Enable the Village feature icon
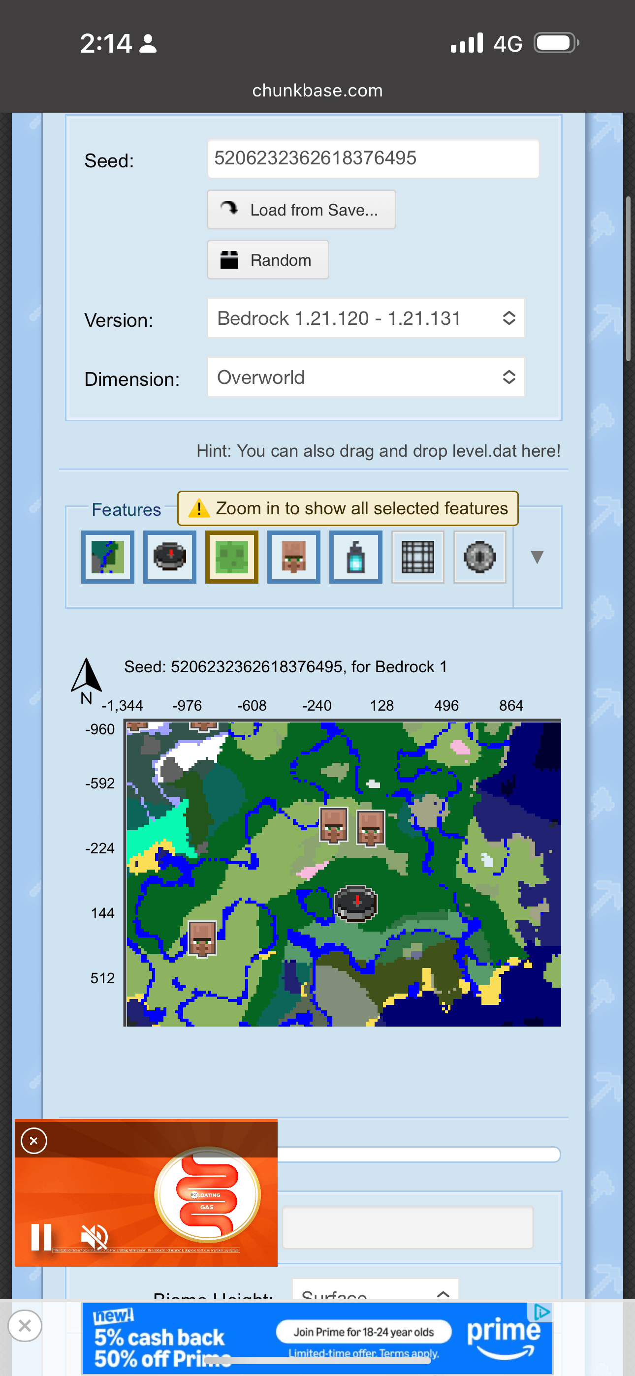Image resolution: width=635 pixels, height=1376 pixels. click(x=293, y=557)
